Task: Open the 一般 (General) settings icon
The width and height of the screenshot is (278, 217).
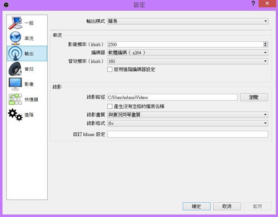Action: (x=15, y=23)
